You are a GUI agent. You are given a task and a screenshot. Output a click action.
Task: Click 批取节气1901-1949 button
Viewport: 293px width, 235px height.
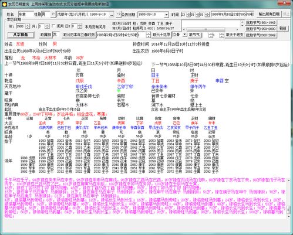[x=261, y=23]
